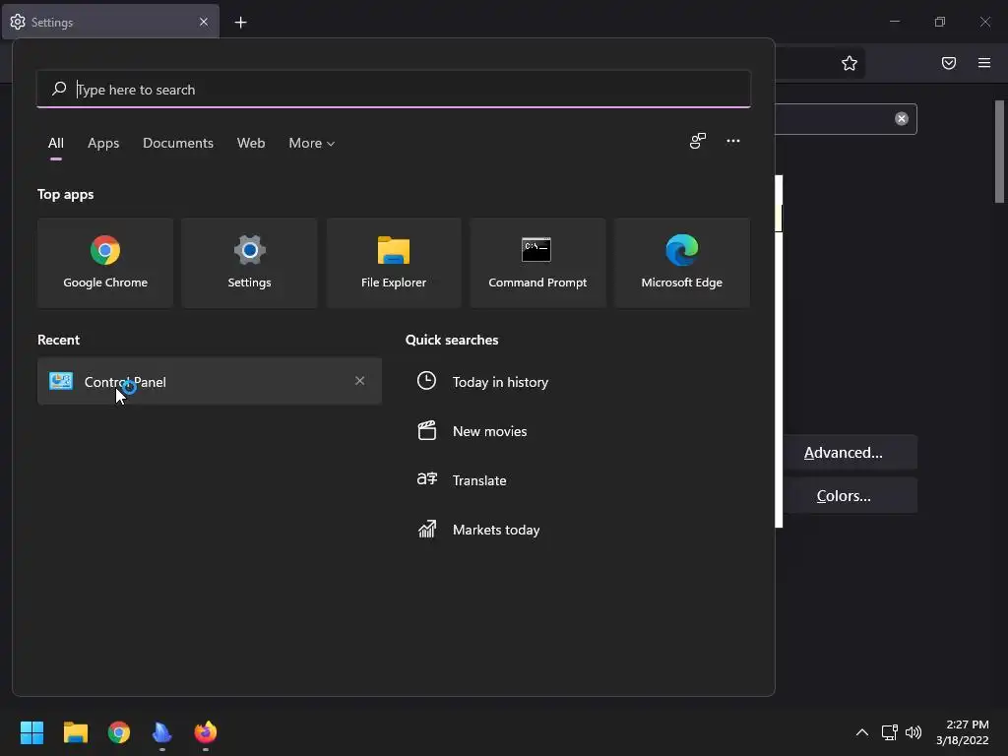The height and width of the screenshot is (756, 1008).
Task: Bookmark this page with the star icon
Action: coord(850,63)
